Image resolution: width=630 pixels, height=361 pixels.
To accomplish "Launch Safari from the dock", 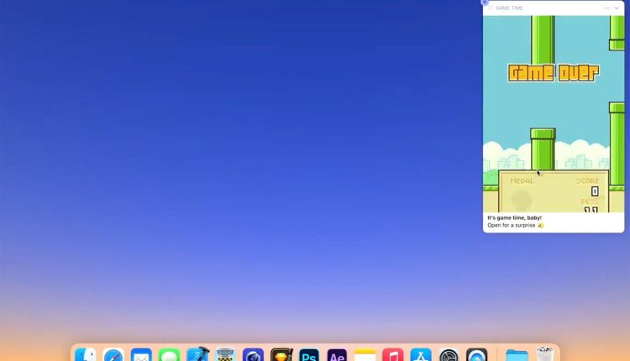I will click(113, 355).
